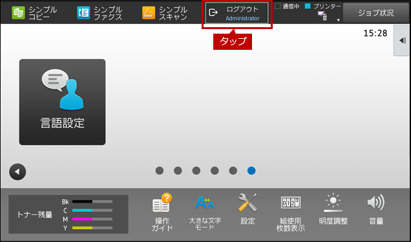The height and width of the screenshot is (242, 411).
Task: Open Simple Fax (シンプルファクス) mode
Action: click(x=100, y=12)
